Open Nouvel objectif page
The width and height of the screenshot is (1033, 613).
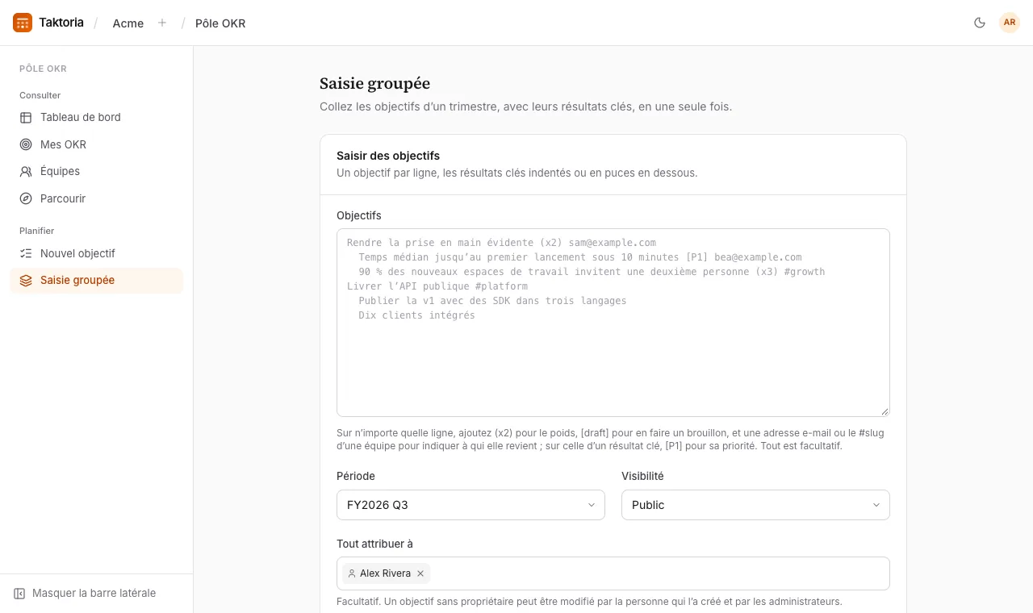(96, 253)
